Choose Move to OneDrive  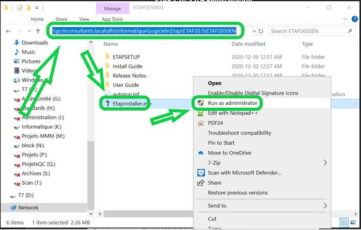[x=229, y=153]
